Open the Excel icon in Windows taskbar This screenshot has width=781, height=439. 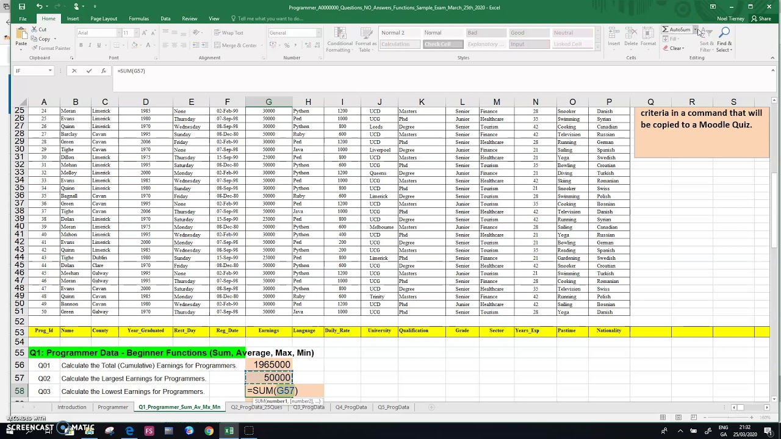[x=229, y=431]
